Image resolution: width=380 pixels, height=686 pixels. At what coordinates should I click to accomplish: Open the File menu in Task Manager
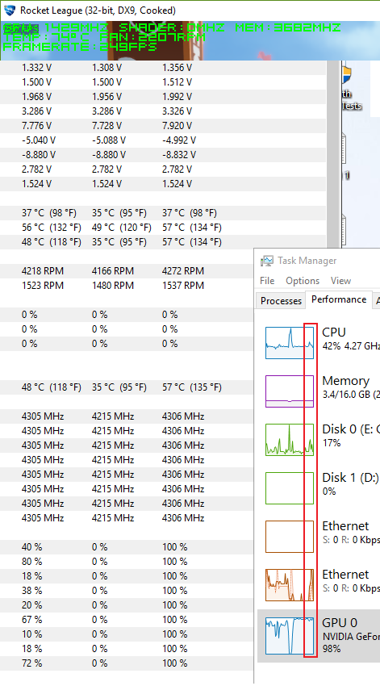(267, 280)
